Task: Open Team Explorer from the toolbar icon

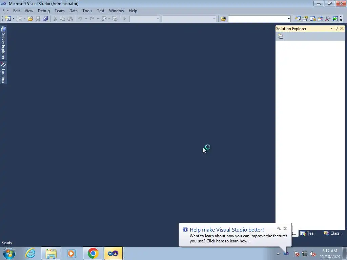Action: tap(313, 19)
